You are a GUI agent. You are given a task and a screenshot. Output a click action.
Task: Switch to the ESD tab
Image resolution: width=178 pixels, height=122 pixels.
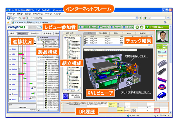(x=116, y=33)
